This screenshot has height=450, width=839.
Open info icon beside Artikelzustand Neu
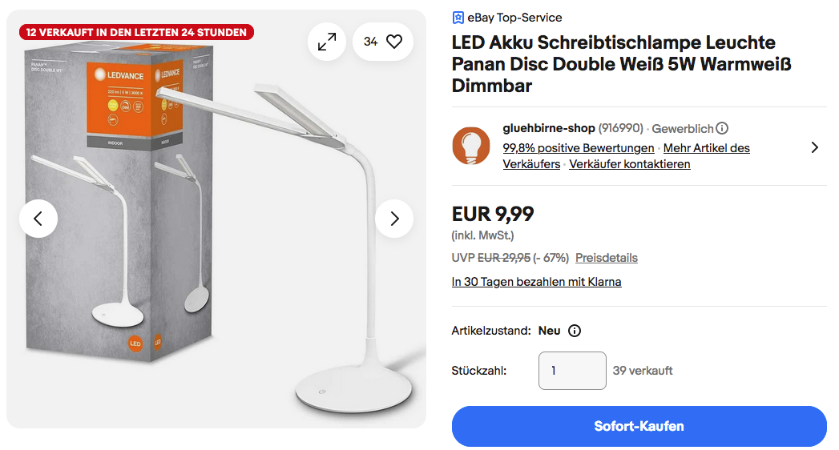pyautogui.click(x=575, y=331)
